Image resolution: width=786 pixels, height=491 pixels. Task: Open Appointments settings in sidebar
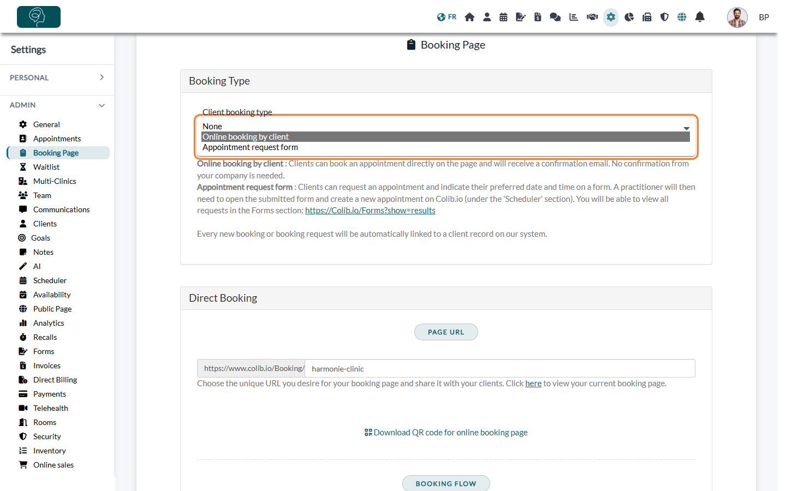[x=58, y=139]
